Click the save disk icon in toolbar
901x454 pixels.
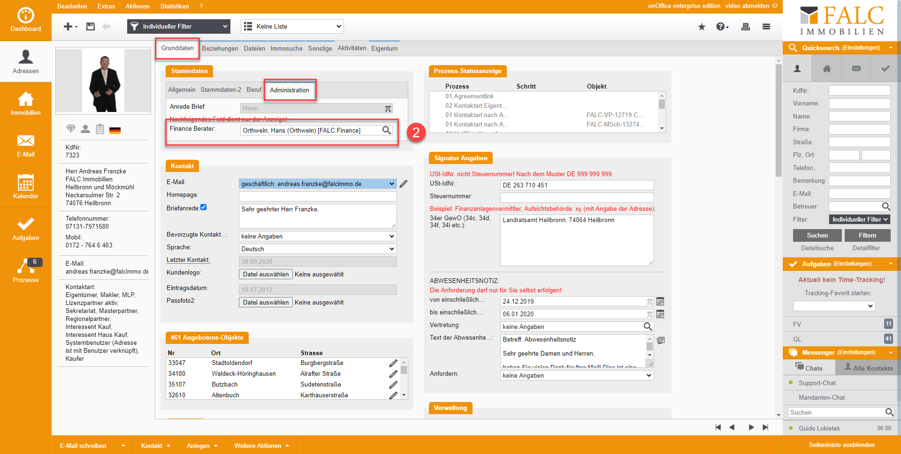(x=91, y=27)
